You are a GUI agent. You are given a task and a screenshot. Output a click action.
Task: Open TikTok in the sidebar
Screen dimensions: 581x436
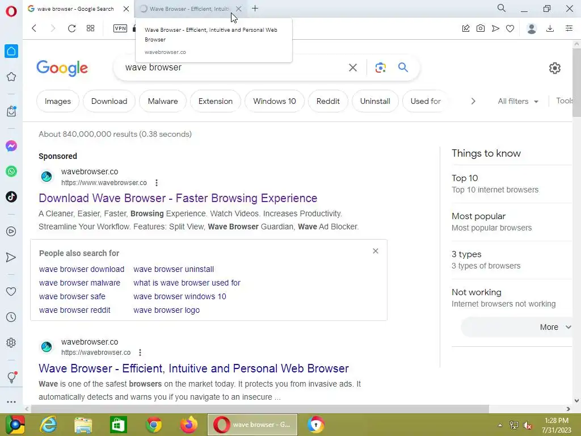11,197
